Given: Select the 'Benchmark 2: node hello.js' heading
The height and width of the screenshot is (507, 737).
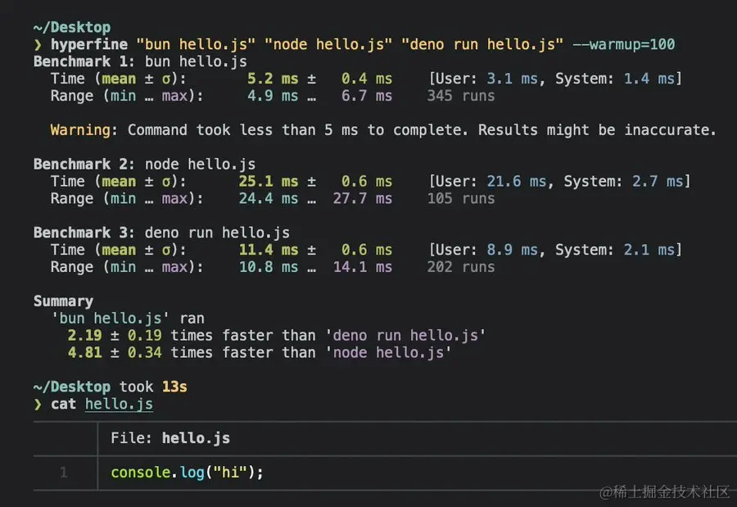Looking at the screenshot, I should coord(144,164).
